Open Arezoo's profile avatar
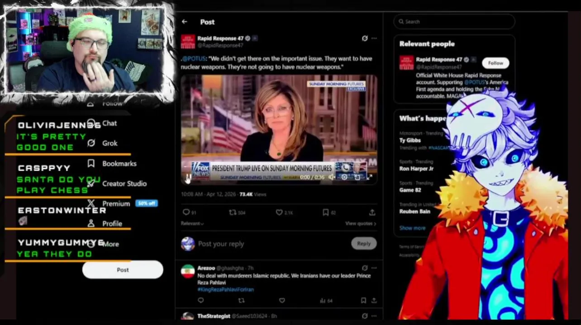Viewport: 581px width, 325px height. click(188, 271)
